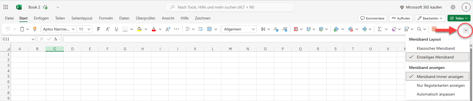
Task: Click the wrap text icon
Action: (201, 29)
